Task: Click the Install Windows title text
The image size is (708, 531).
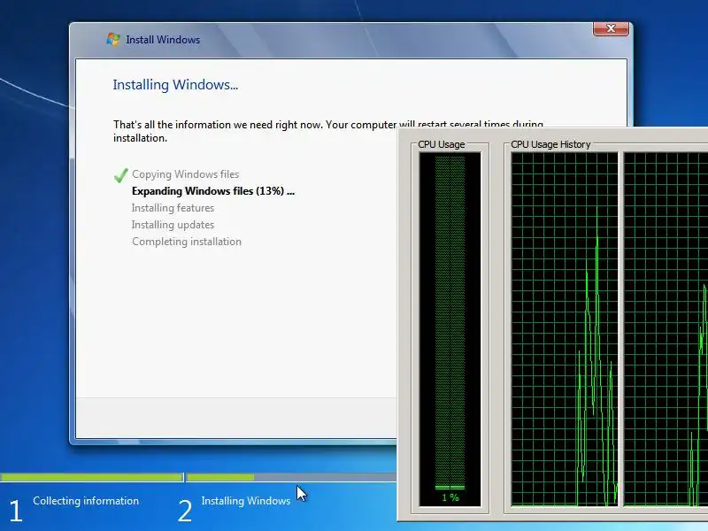Action: 163,40
